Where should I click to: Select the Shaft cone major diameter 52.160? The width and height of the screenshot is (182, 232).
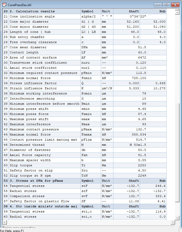(x=133, y=22)
